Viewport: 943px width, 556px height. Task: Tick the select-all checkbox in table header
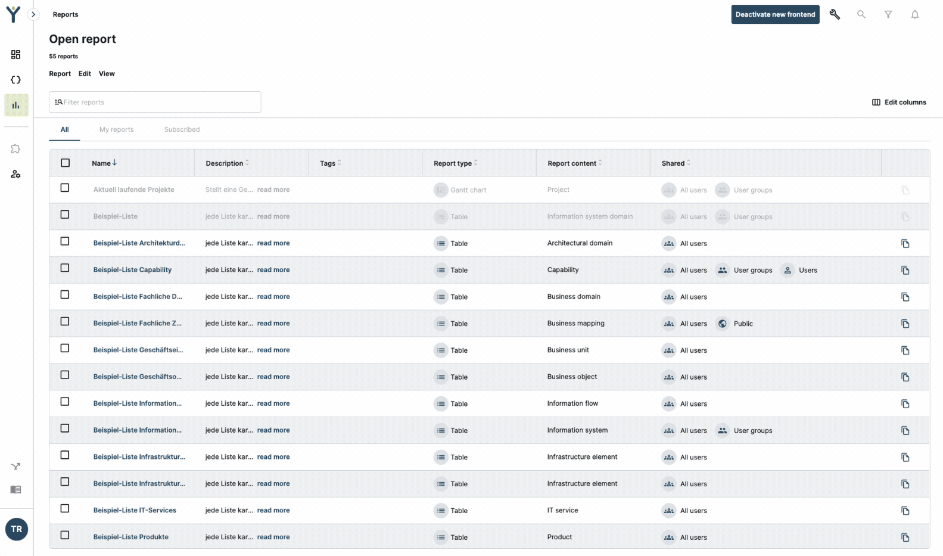coord(66,163)
